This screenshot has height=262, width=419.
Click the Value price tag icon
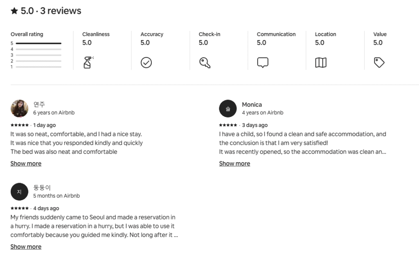point(379,63)
